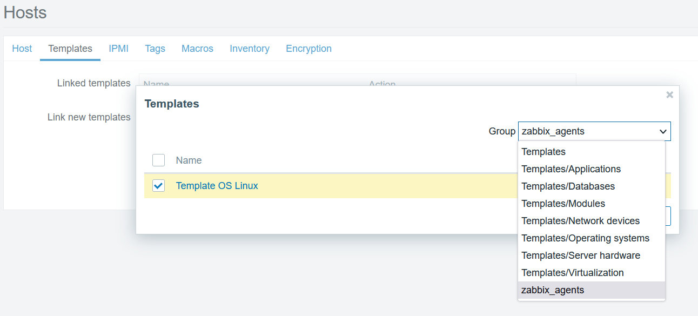Choose Templates/Operating systems group option
698x316 pixels.
point(586,238)
